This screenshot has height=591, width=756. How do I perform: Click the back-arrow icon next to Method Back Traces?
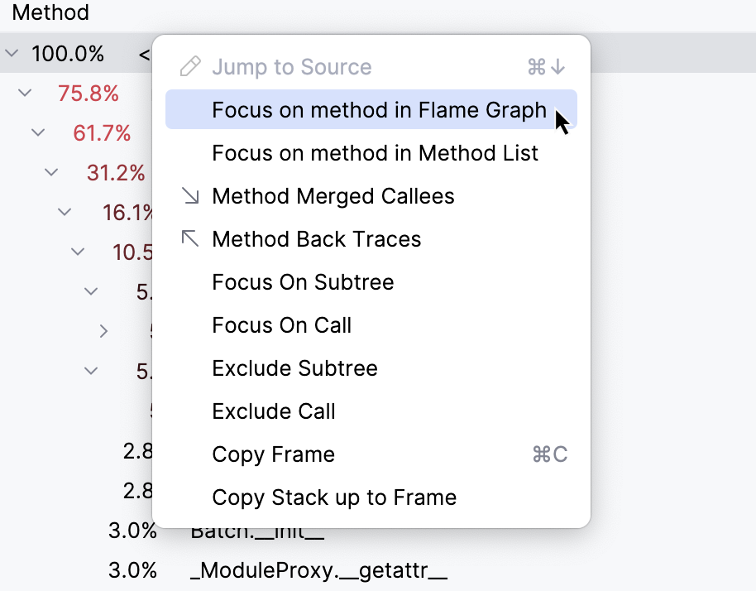pyautogui.click(x=189, y=238)
